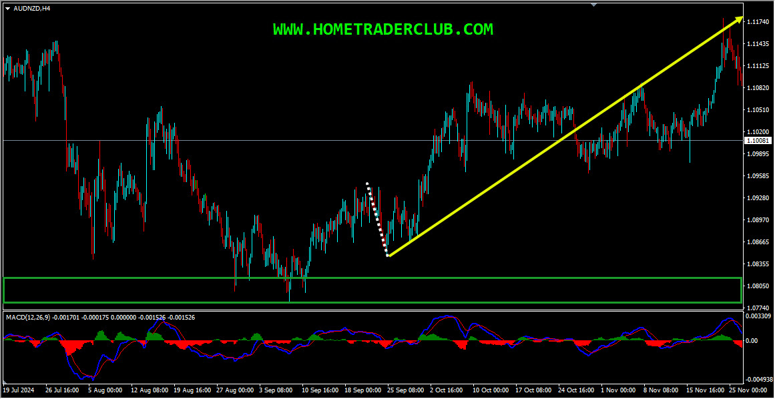The height and width of the screenshot is (399, 775).
Task: Select the yellow arrowhead at the trendline tip
Action: pyautogui.click(x=740, y=19)
